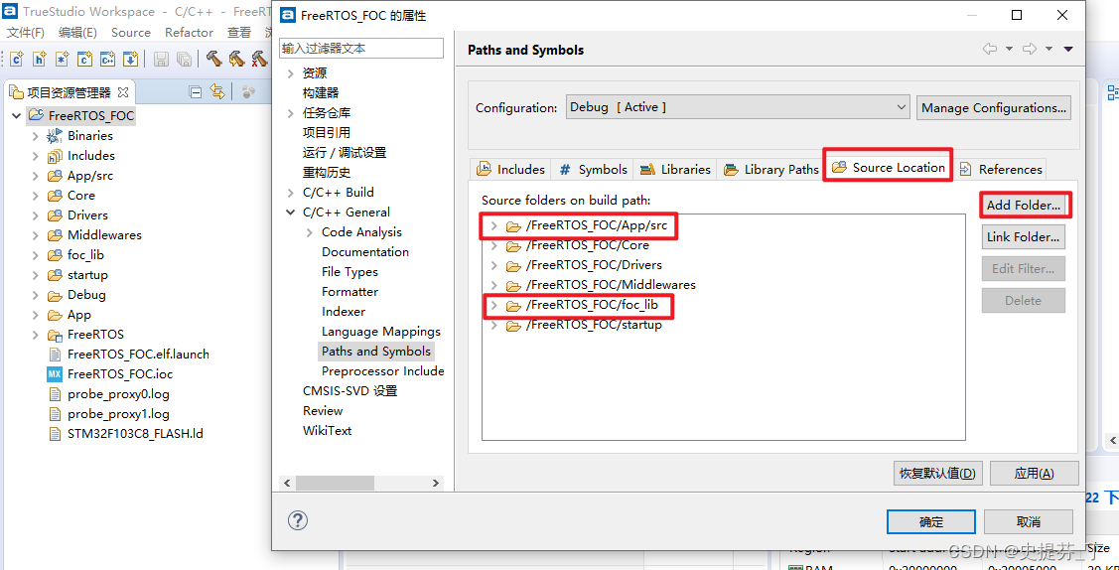Screen dimensions: 1119x570
Task: Click the Add Folder... button
Action: pyautogui.click(x=1024, y=206)
